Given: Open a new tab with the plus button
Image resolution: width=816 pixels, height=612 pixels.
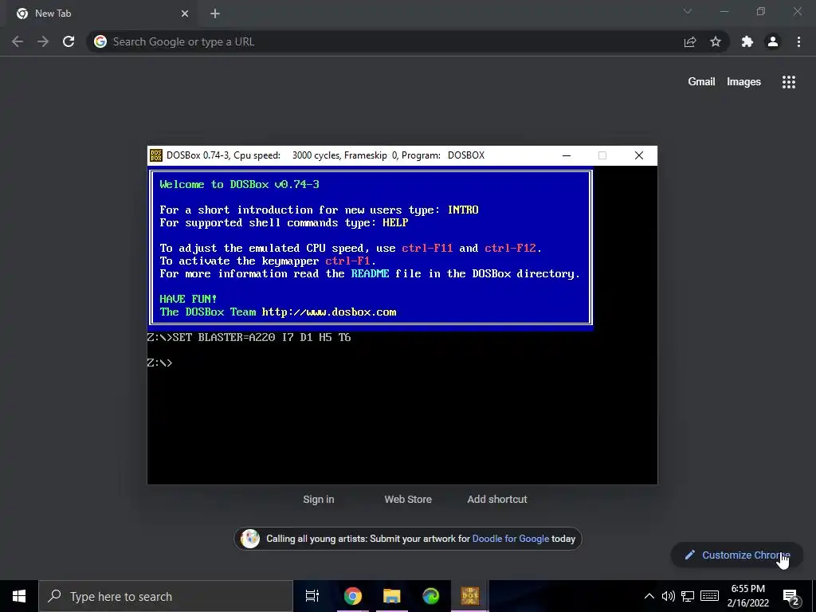Looking at the screenshot, I should 215,14.
